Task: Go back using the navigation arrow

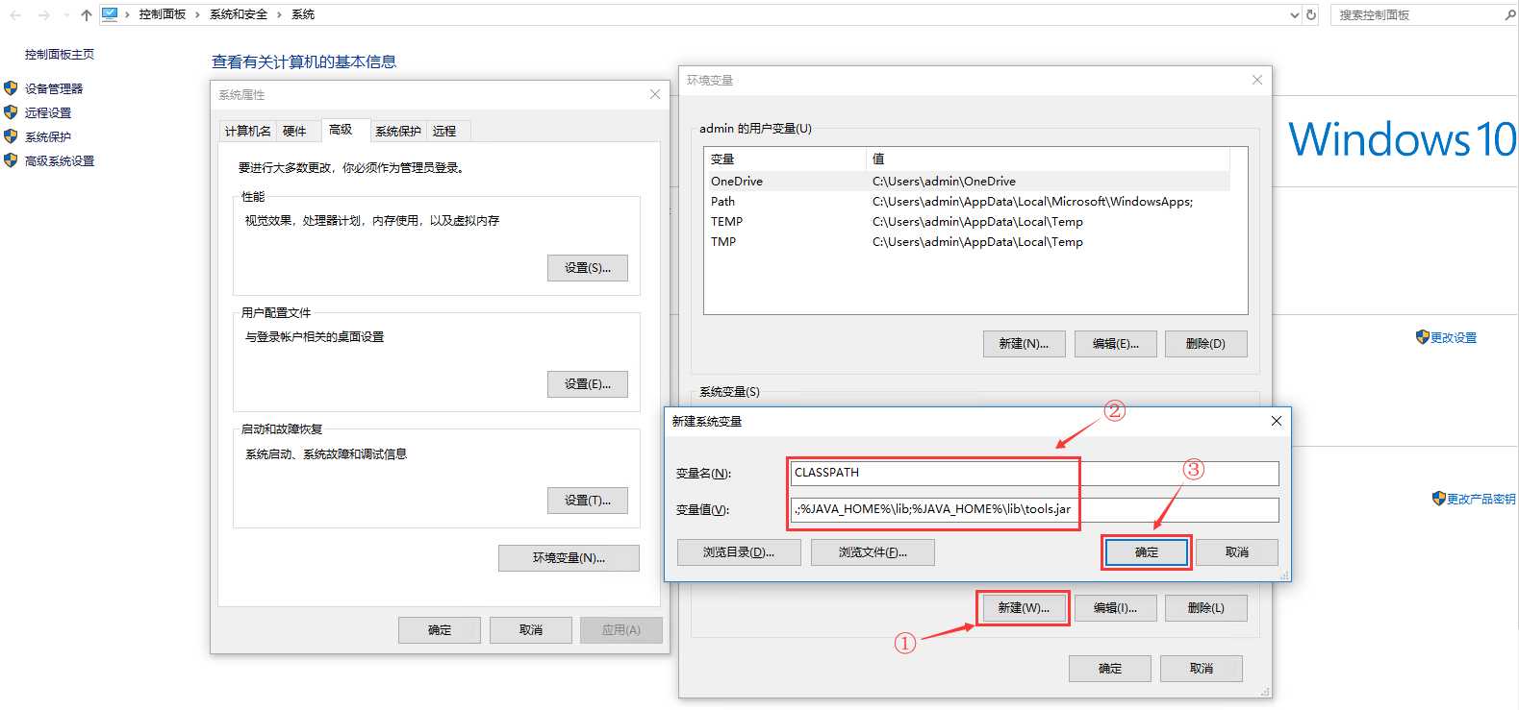Action: point(15,15)
